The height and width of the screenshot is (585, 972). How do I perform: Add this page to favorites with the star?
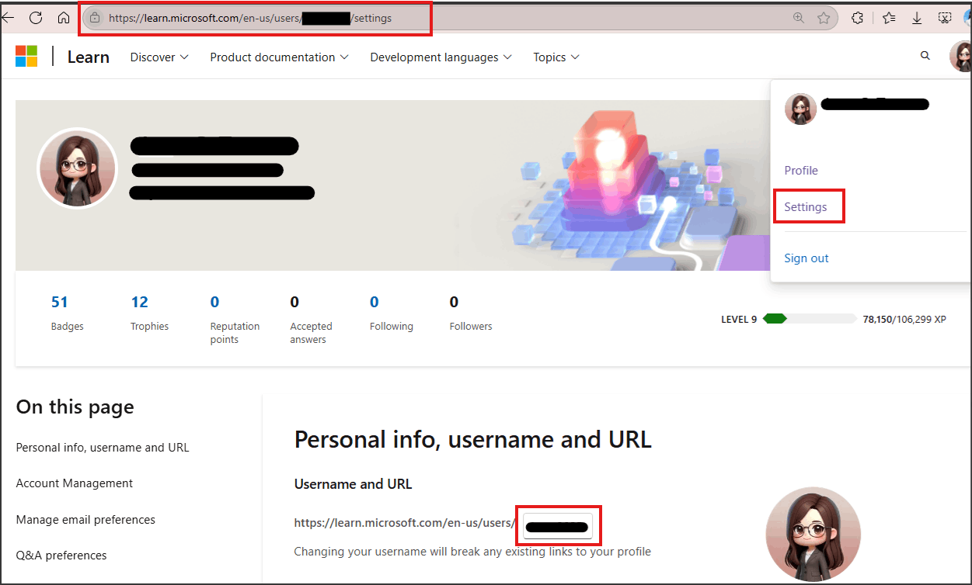coord(824,18)
